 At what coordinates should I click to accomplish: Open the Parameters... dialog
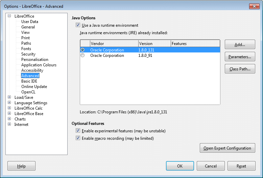[x=240, y=57]
